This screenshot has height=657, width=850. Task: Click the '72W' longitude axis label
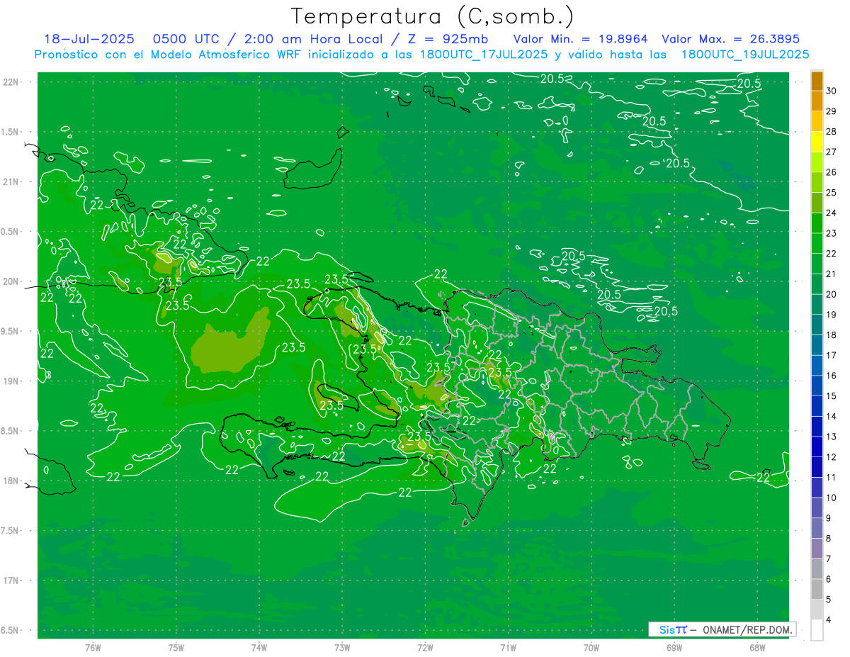point(425,647)
